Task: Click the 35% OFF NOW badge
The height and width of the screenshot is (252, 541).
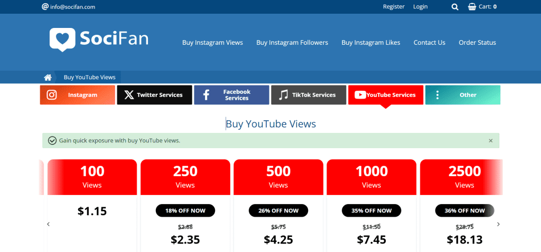Action: 371,211
